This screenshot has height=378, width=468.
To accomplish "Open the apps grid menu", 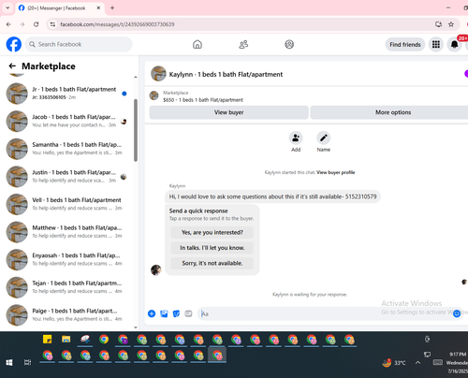I will (436, 45).
